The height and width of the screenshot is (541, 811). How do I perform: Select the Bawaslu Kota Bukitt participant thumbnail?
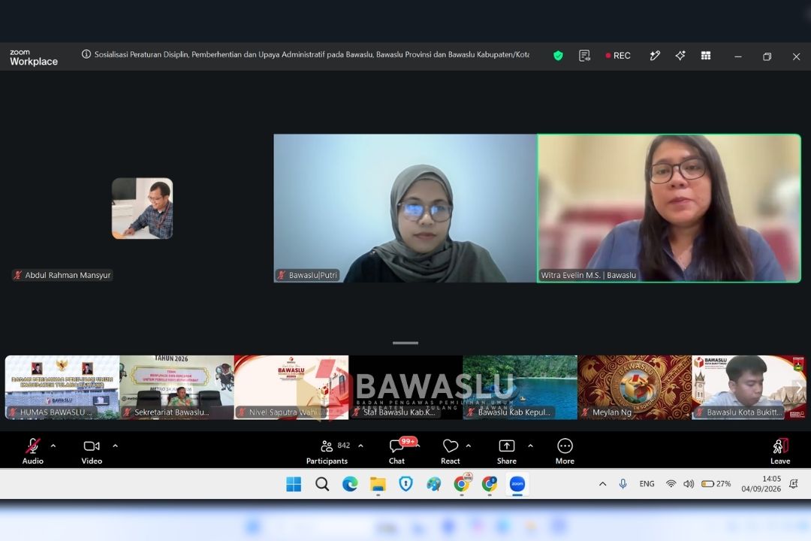pyautogui.click(x=749, y=387)
